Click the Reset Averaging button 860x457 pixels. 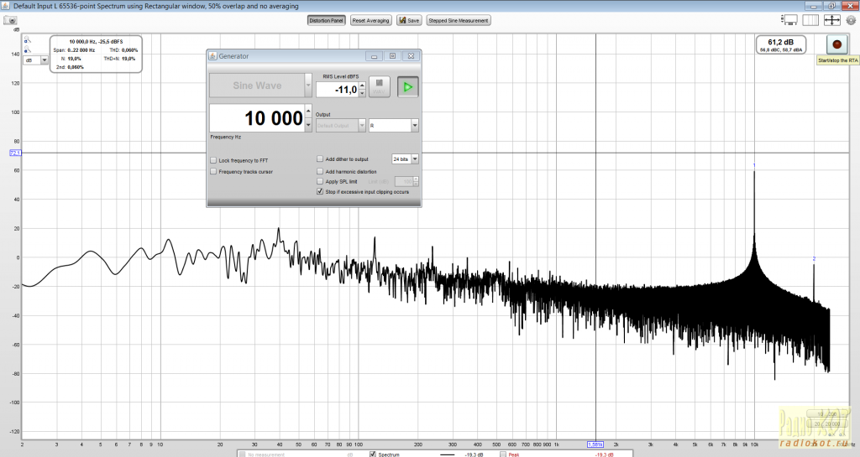tap(370, 20)
